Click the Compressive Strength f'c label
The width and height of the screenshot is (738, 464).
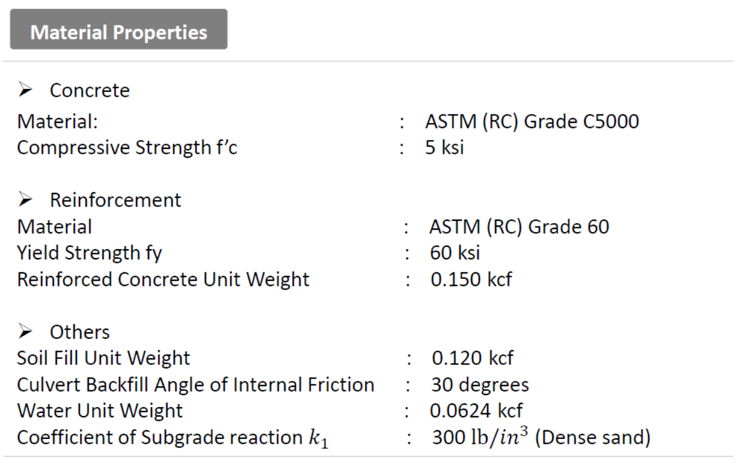click(127, 147)
